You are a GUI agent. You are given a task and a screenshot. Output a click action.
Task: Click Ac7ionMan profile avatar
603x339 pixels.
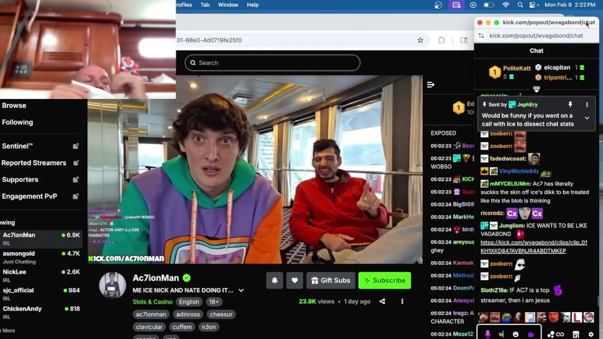tap(113, 285)
